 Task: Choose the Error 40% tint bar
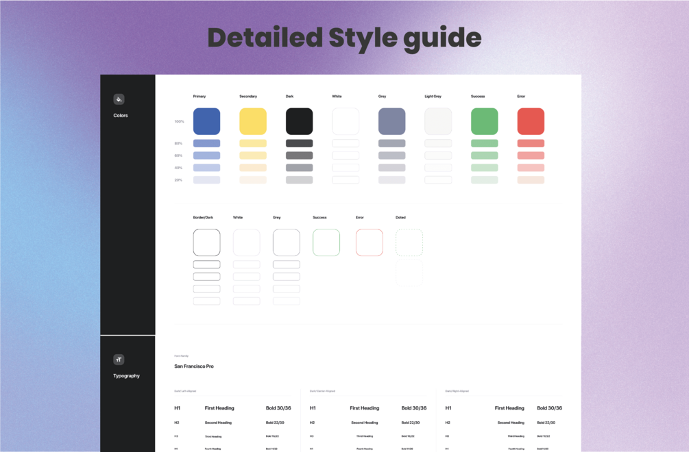(x=531, y=168)
